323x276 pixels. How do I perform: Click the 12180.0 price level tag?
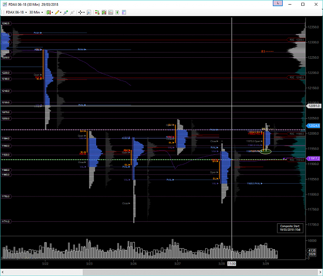(x=6, y=79)
